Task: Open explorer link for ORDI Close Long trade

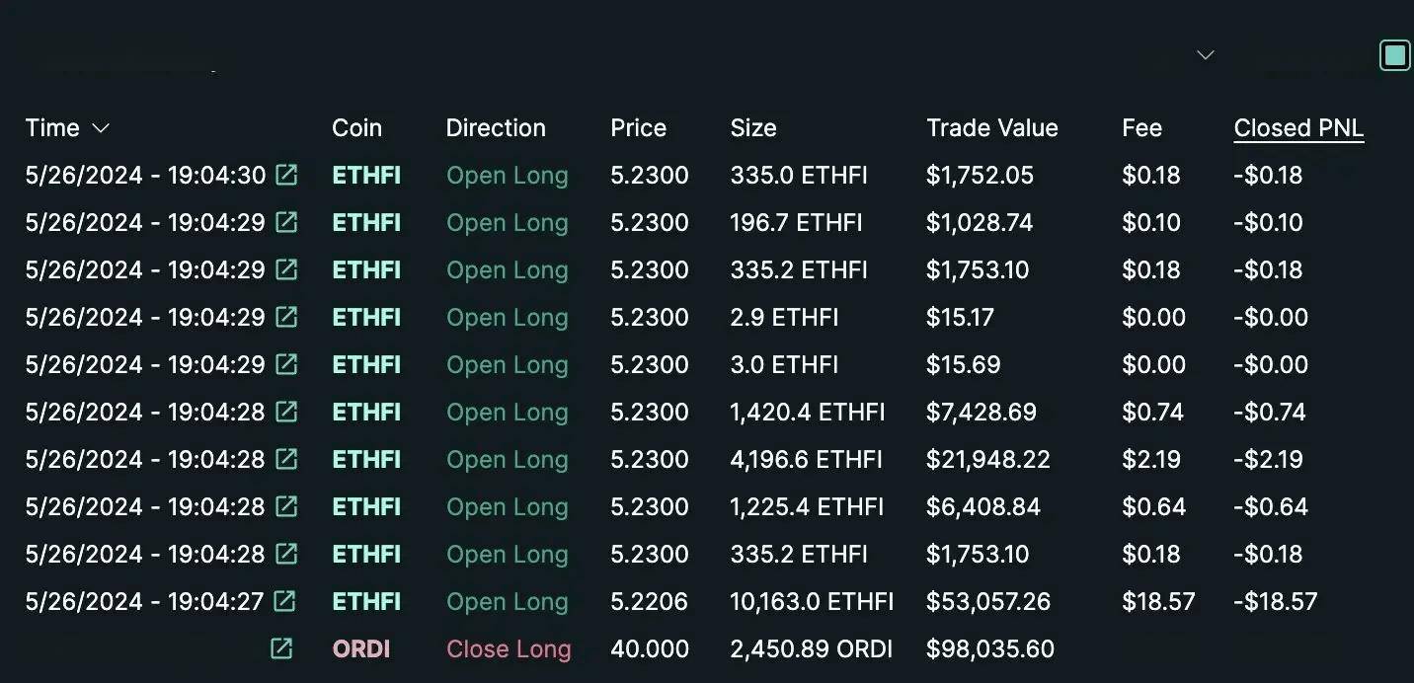Action: 281,648
